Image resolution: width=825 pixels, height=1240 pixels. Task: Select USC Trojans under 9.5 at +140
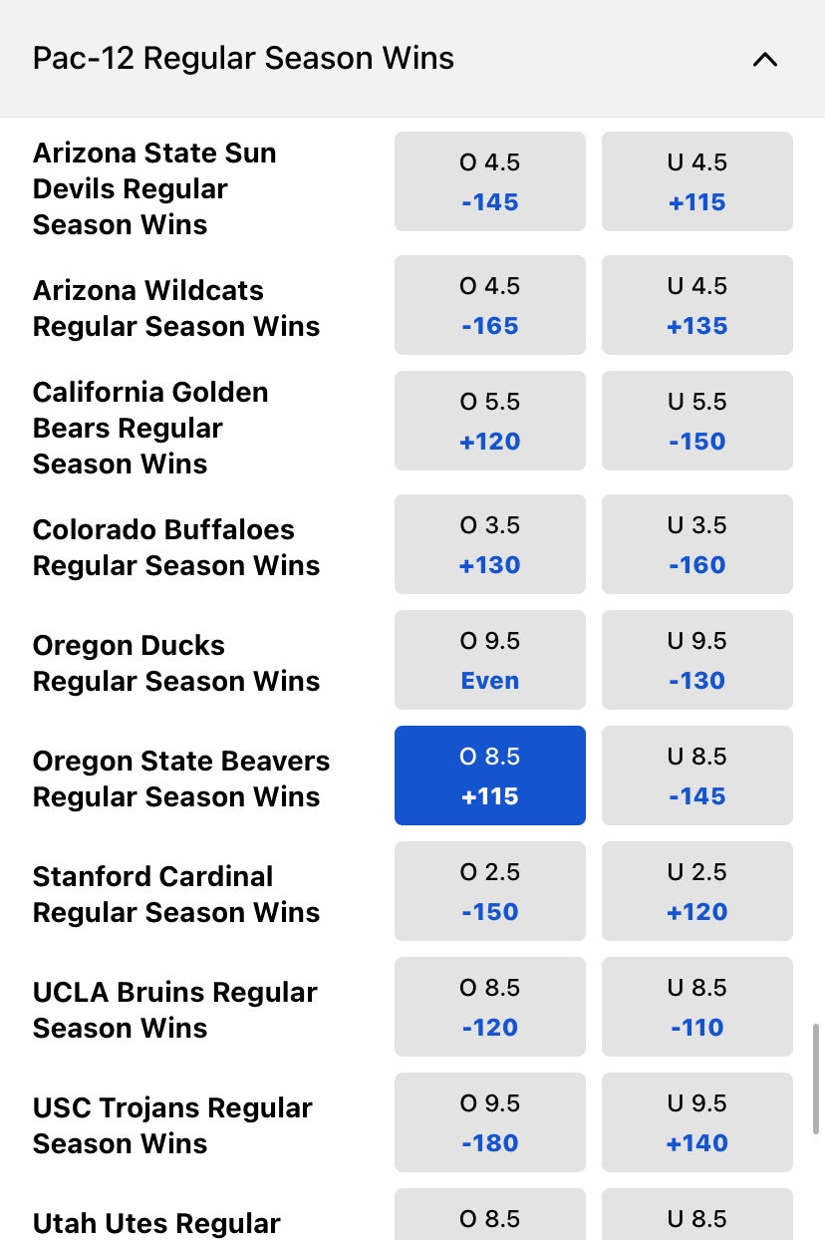pos(696,1122)
